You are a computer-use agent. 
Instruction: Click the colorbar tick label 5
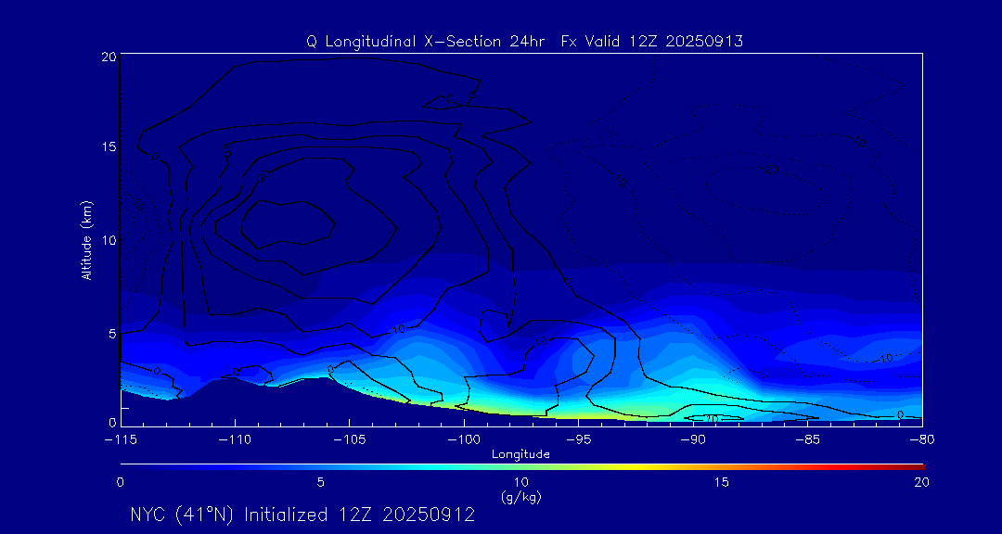[x=320, y=482]
